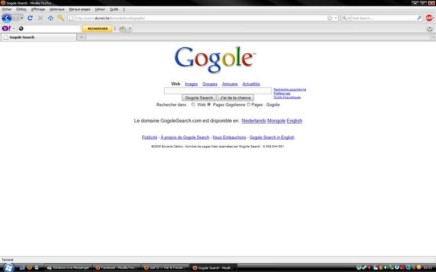436x272 pixels.
Task: Open a new tab with the plus button
Action: [x=81, y=37]
